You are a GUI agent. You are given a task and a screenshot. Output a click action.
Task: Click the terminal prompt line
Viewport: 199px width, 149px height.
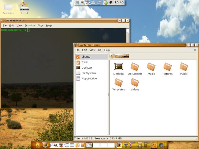(15, 30)
